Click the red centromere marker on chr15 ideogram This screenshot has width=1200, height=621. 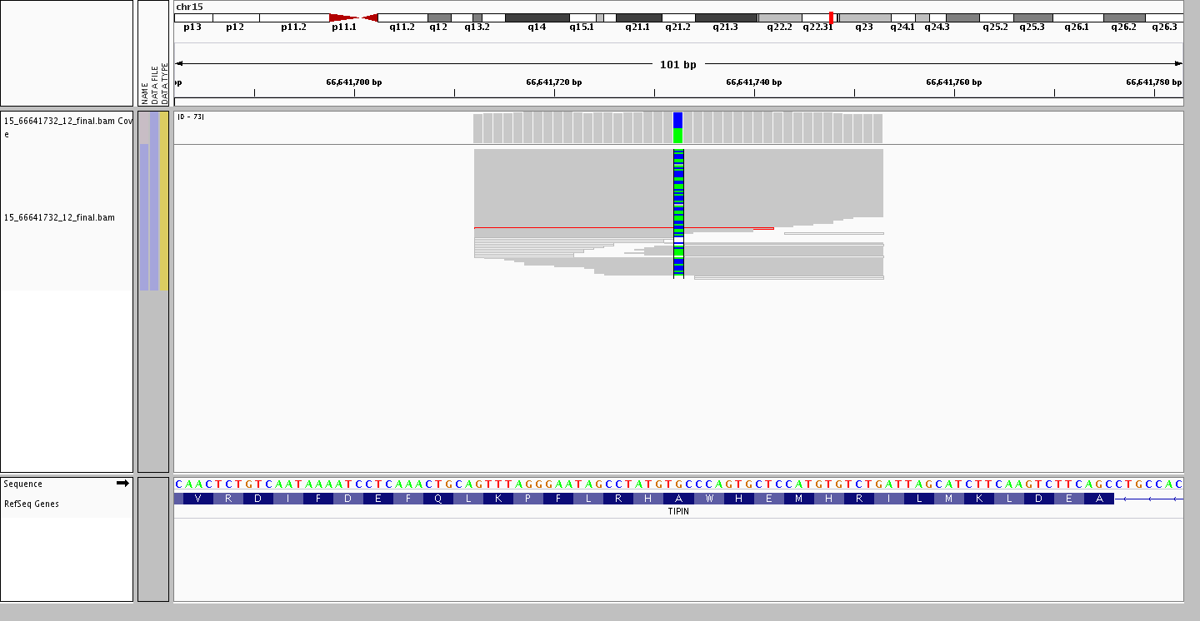354,17
